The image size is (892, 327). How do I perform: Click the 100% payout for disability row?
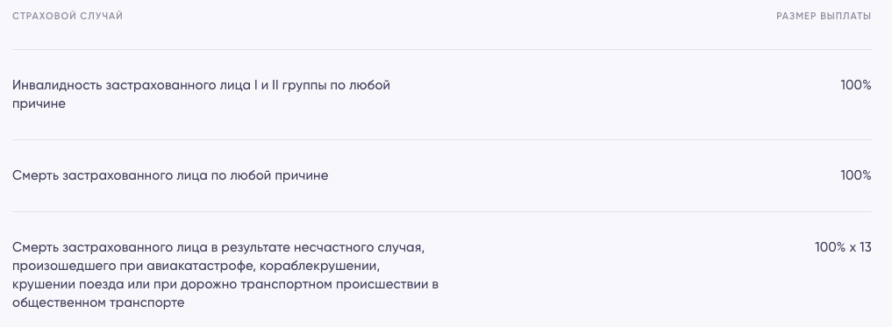[855, 85]
